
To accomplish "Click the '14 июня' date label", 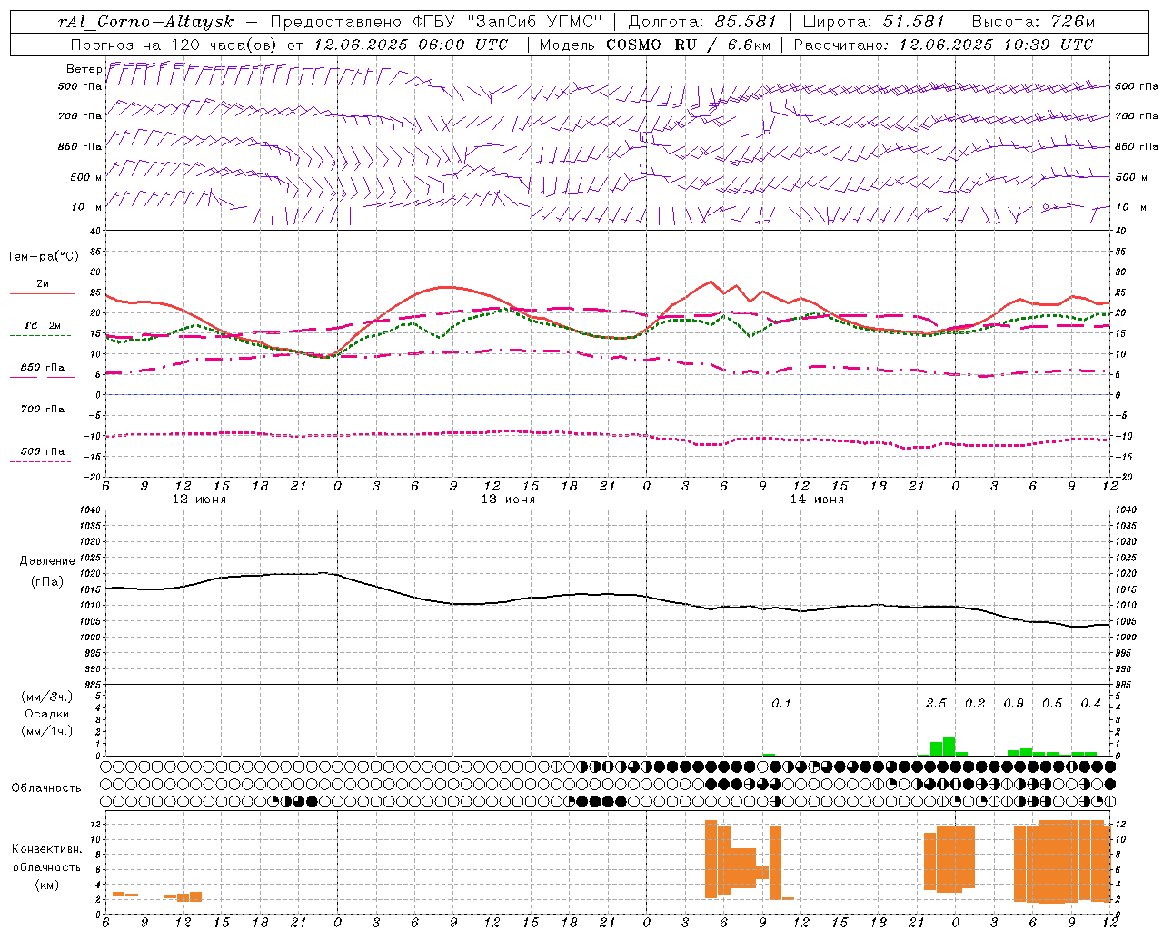I will (x=817, y=500).
